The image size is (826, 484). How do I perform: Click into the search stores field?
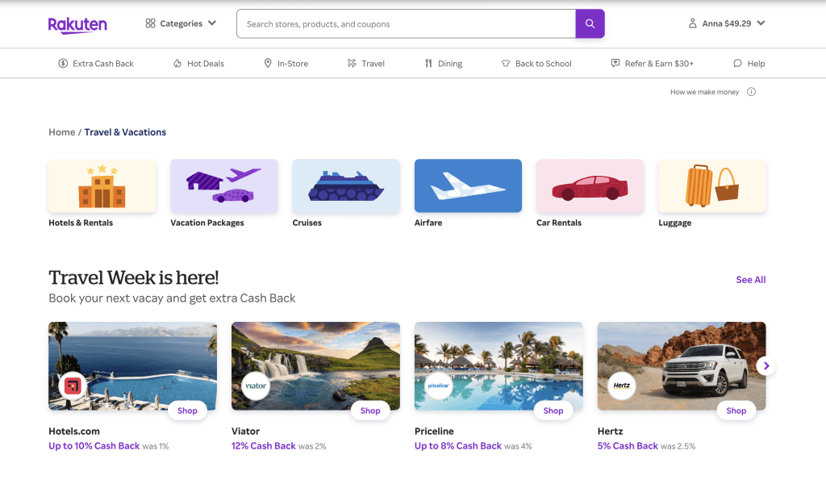pyautogui.click(x=407, y=23)
